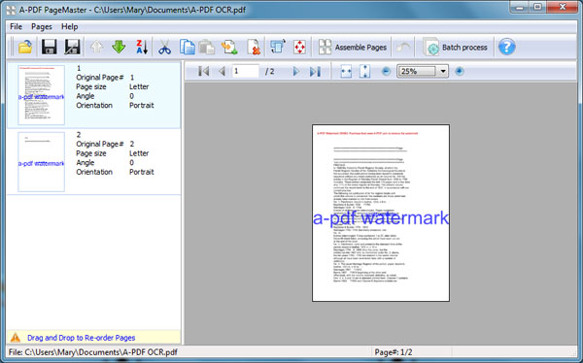The image size is (583, 363).
Task: Click the Paste pages icon
Action: pyautogui.click(x=207, y=48)
